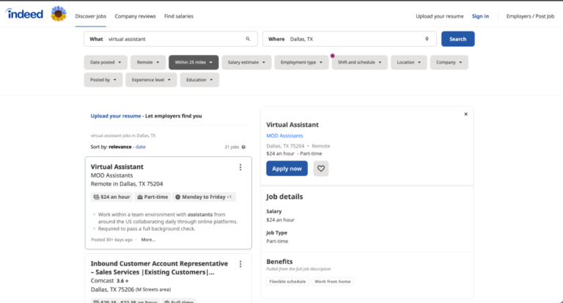Click the location pin icon in Where field
563x303 pixels.
click(x=427, y=39)
